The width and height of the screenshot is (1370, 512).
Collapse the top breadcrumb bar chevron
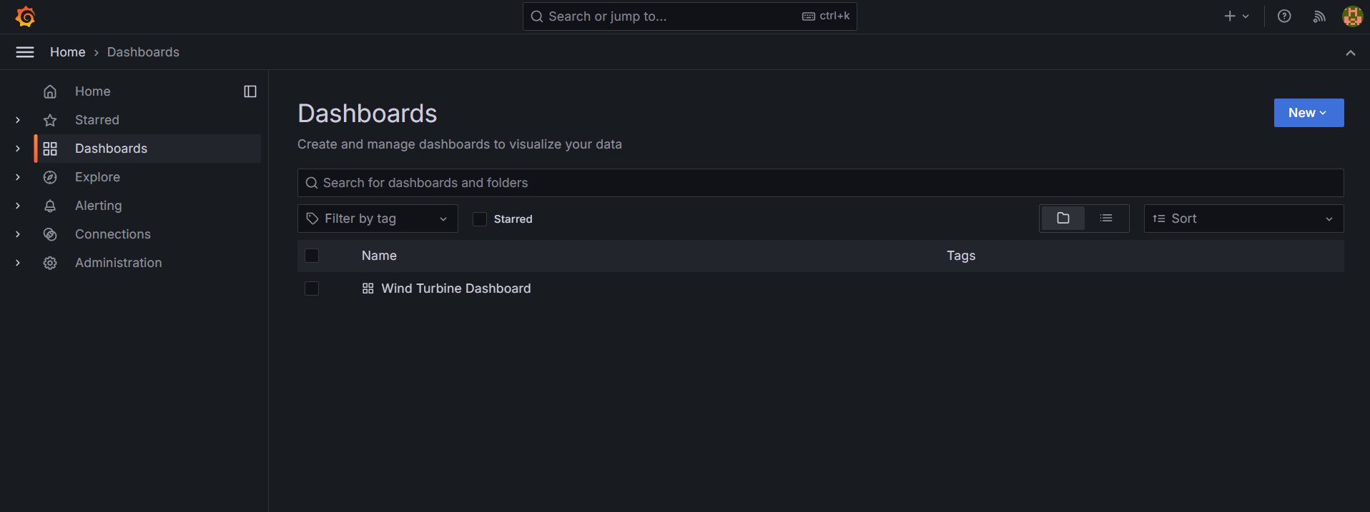(x=1350, y=53)
